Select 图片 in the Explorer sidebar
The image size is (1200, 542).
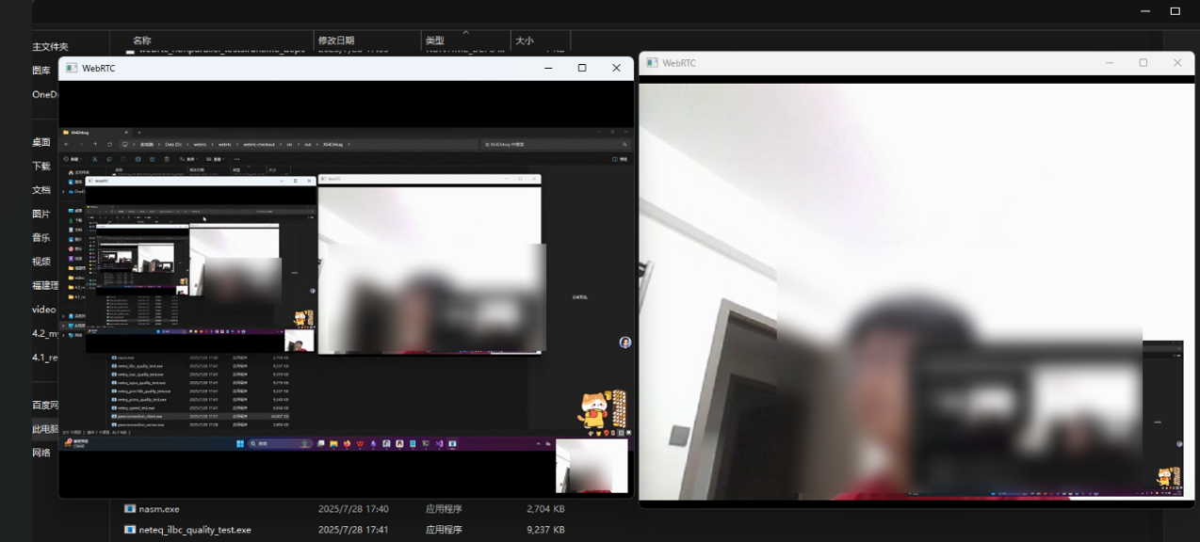[x=41, y=214]
